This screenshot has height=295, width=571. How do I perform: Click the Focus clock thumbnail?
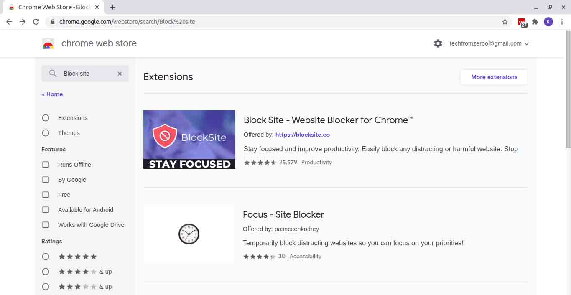click(x=189, y=234)
